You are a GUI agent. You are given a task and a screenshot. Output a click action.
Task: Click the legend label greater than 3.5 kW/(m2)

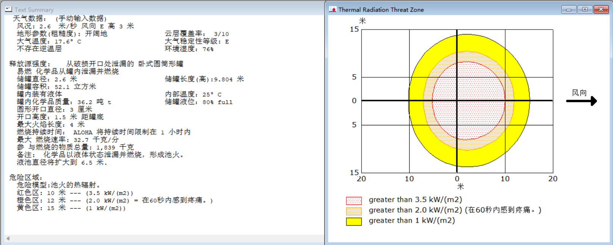(x=415, y=200)
